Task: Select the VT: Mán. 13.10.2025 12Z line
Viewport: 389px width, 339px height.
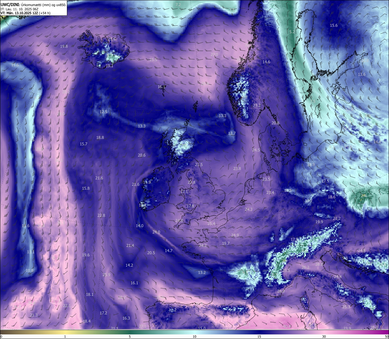Action: pyautogui.click(x=26, y=13)
